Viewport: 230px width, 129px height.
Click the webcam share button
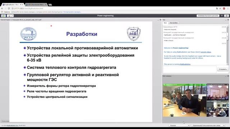[9, 16]
